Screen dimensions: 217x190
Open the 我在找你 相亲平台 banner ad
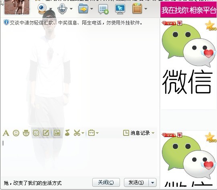click(x=189, y=10)
